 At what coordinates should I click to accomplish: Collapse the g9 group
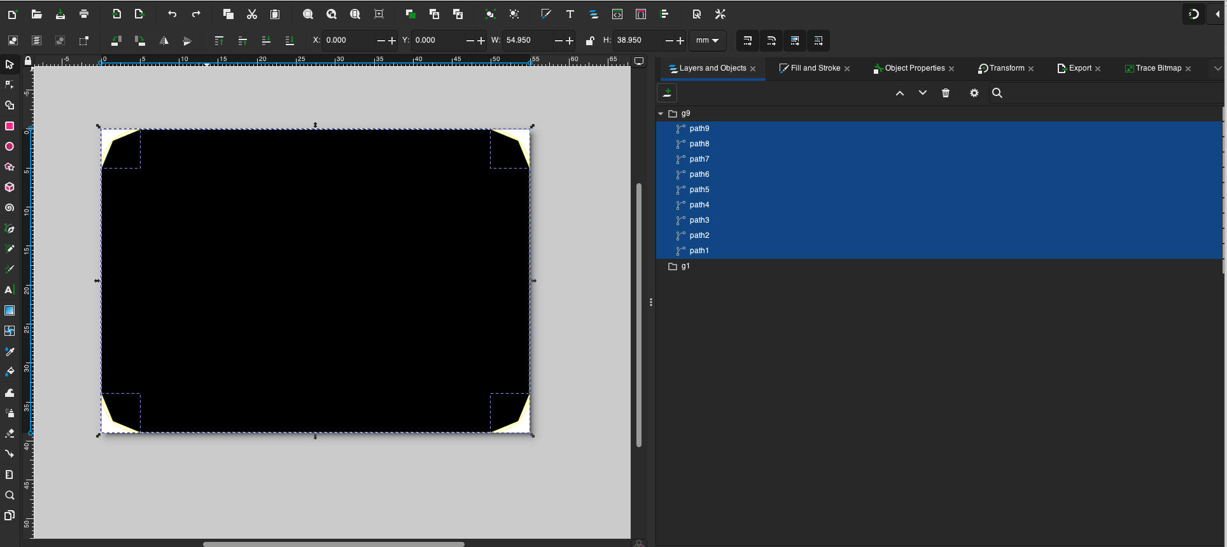661,114
